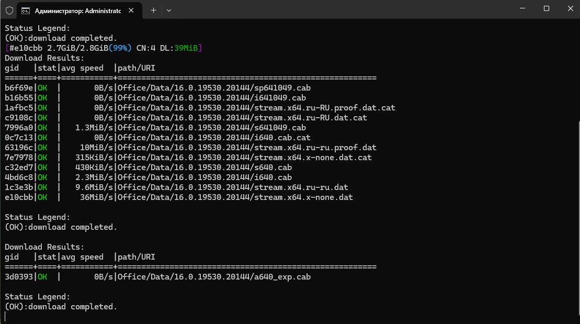Click the 10MiB/s speed value

(96, 148)
